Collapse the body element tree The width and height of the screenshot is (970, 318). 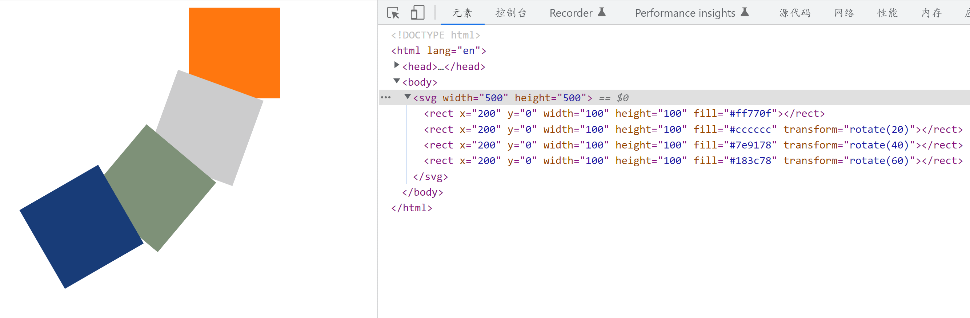397,81
